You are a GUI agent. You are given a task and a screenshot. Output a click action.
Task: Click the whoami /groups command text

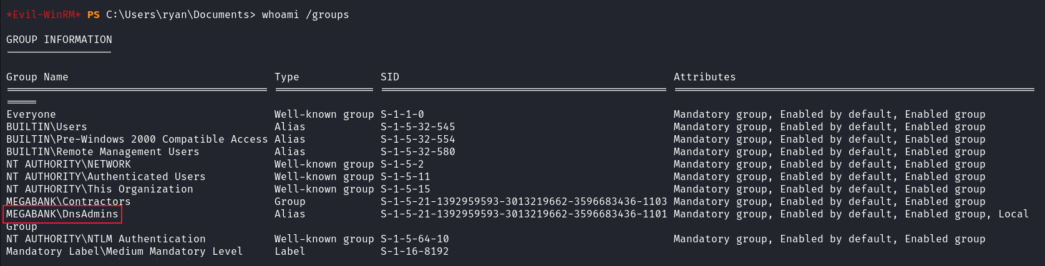306,15
